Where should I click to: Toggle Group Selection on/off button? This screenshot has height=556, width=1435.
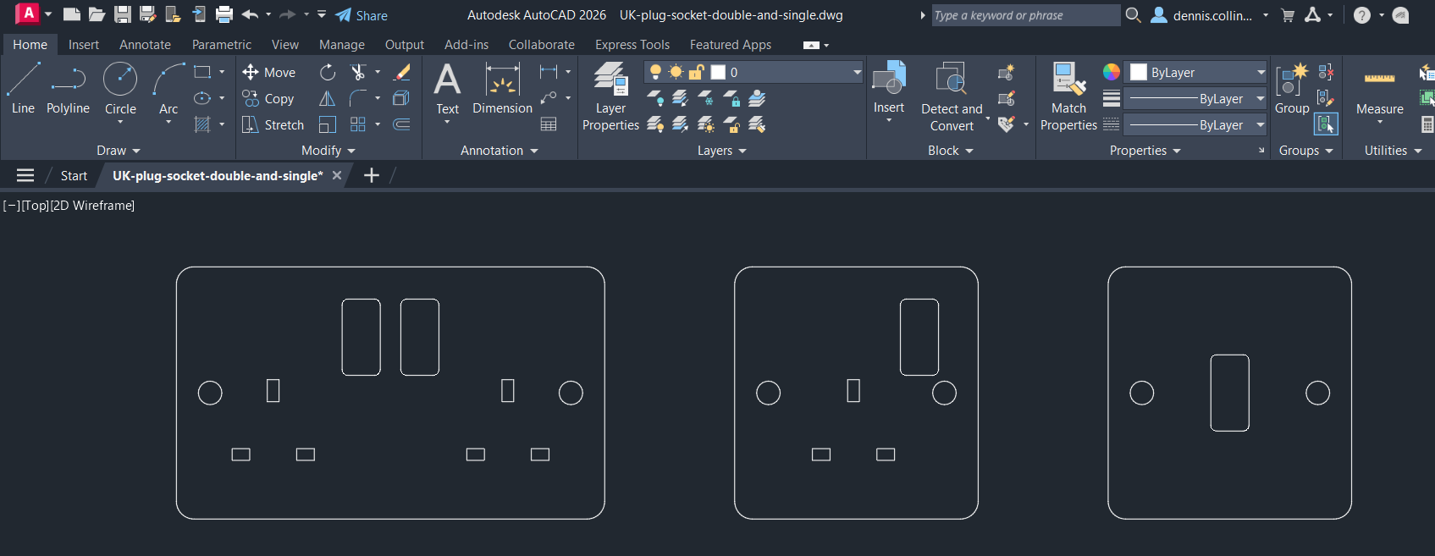tap(1326, 124)
